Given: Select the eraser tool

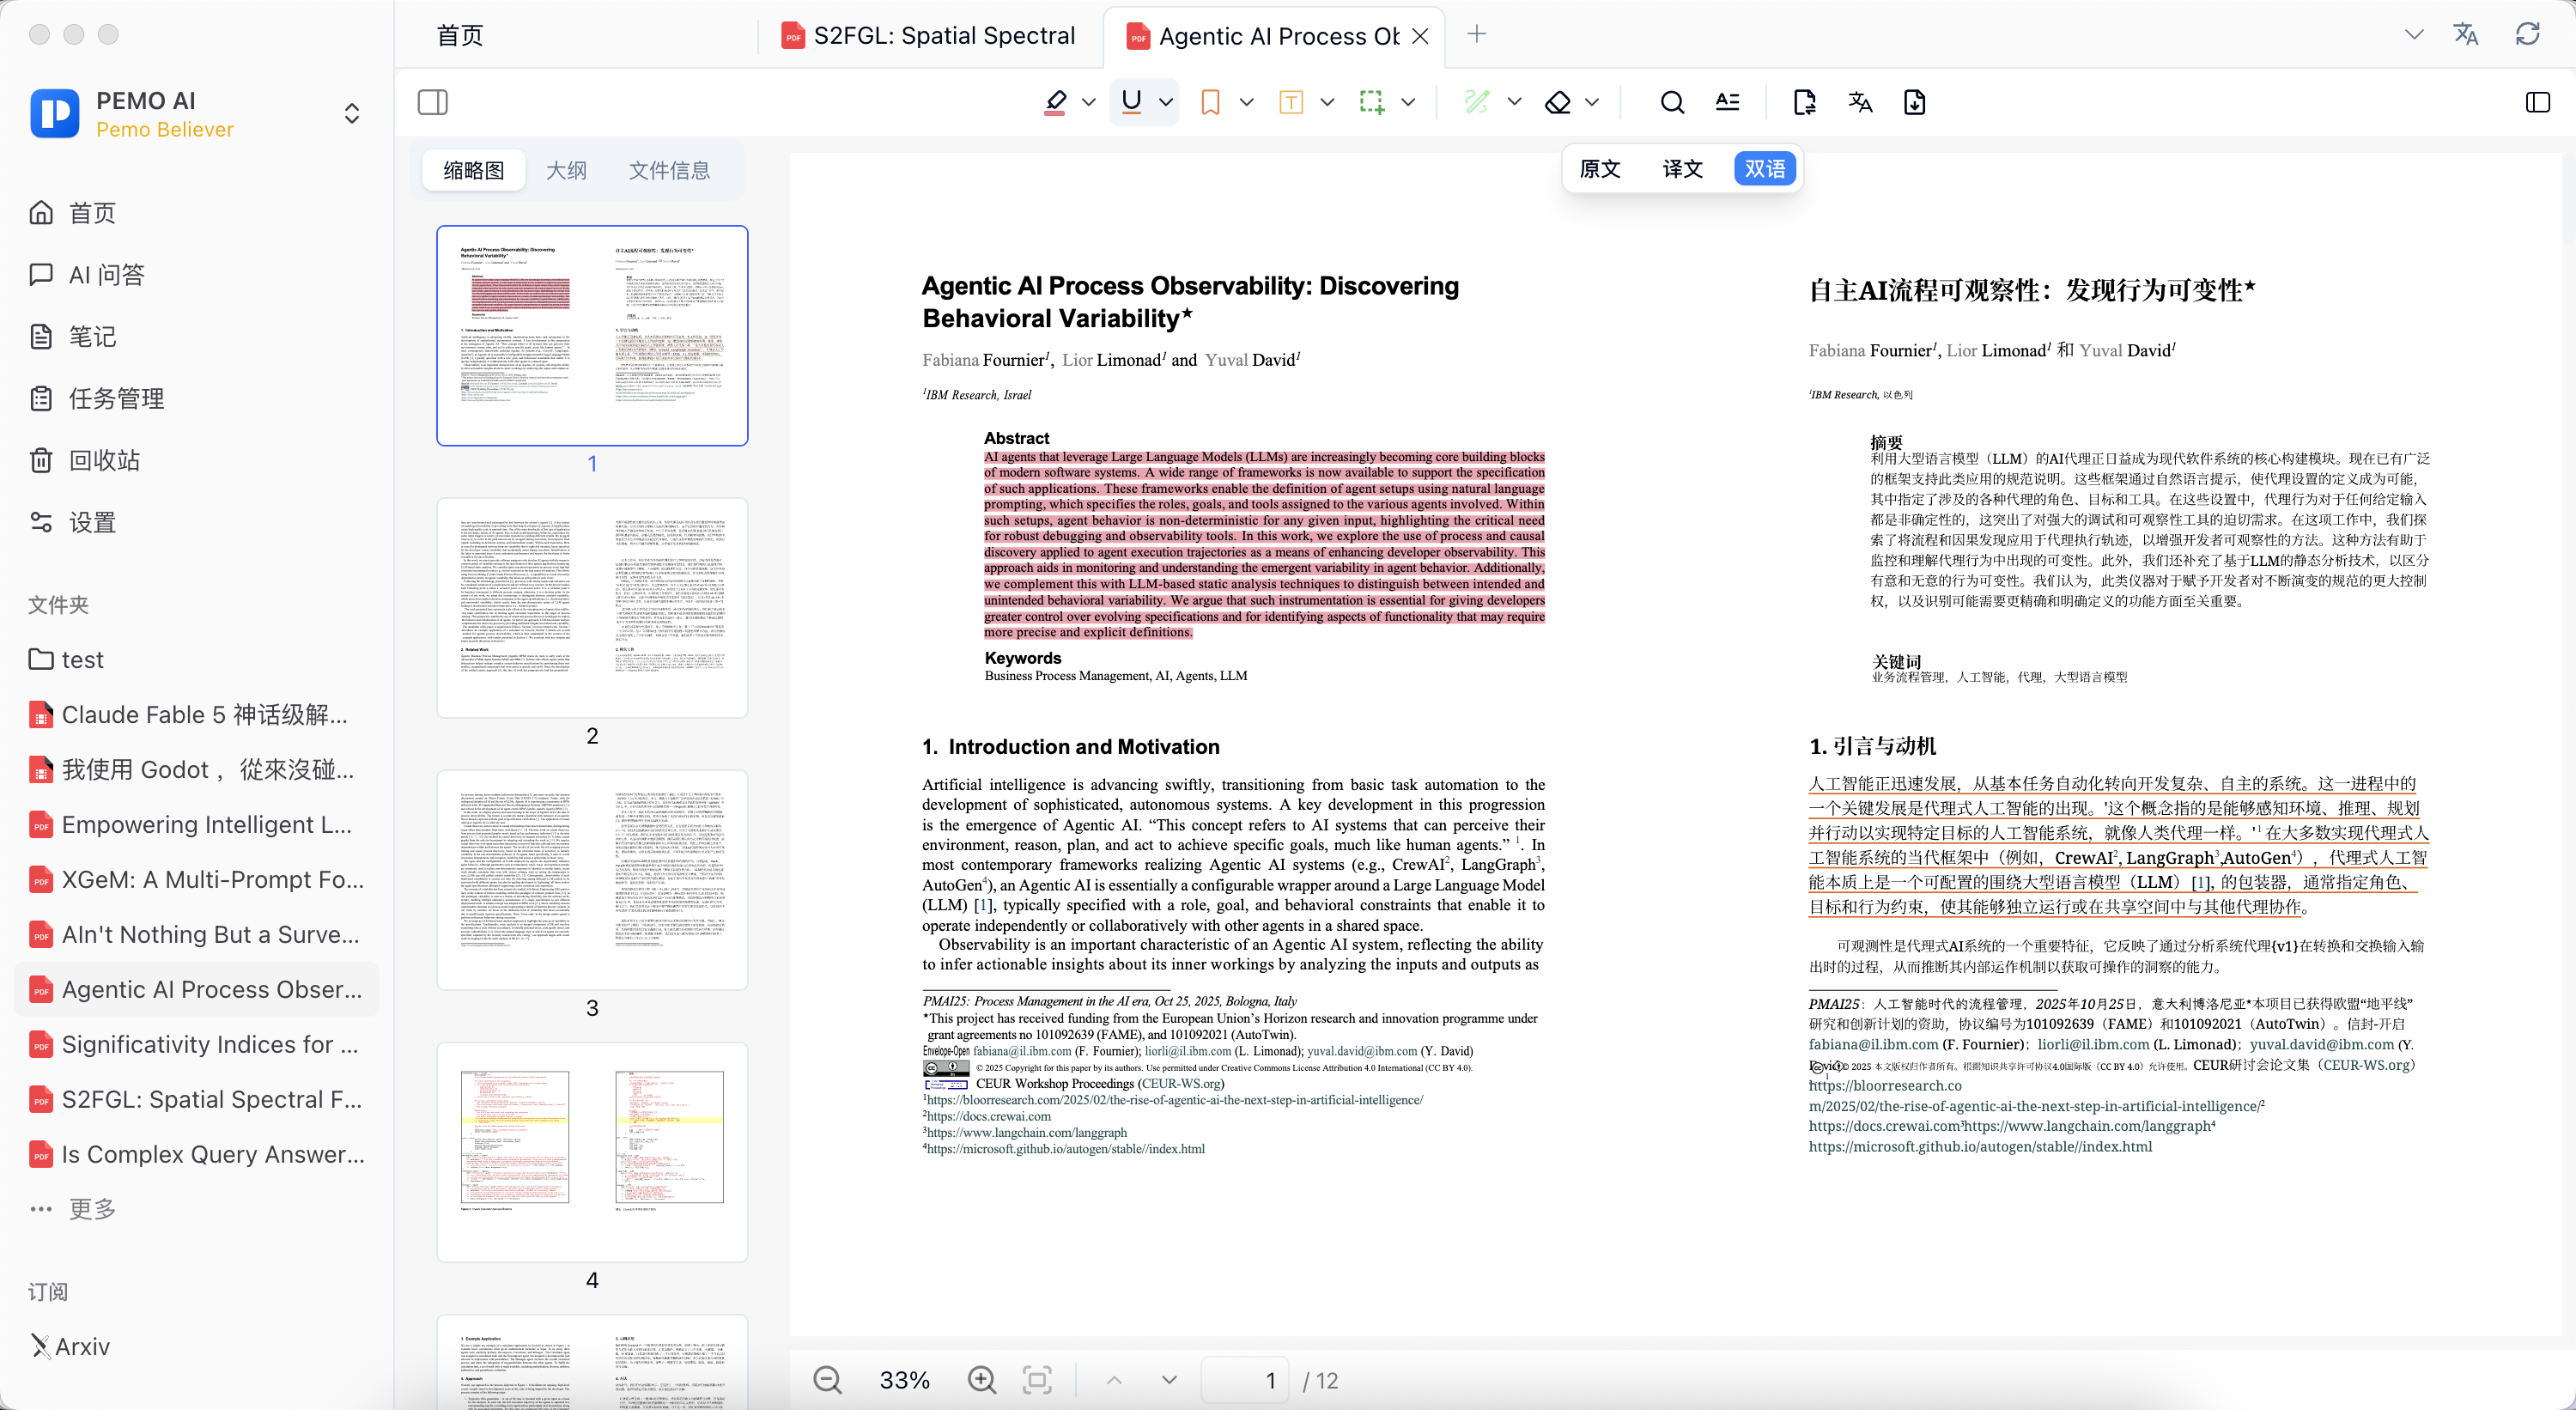Looking at the screenshot, I should 1558,102.
